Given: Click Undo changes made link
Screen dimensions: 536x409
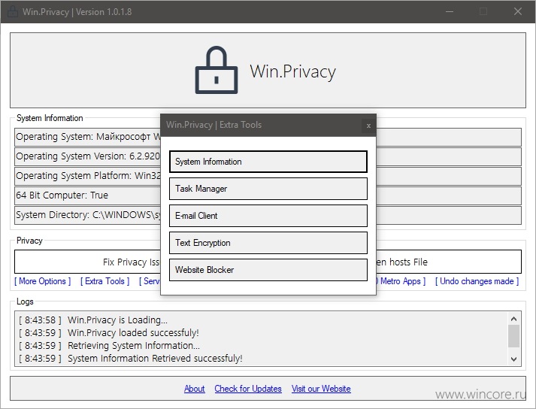Looking at the screenshot, I should 477,281.
